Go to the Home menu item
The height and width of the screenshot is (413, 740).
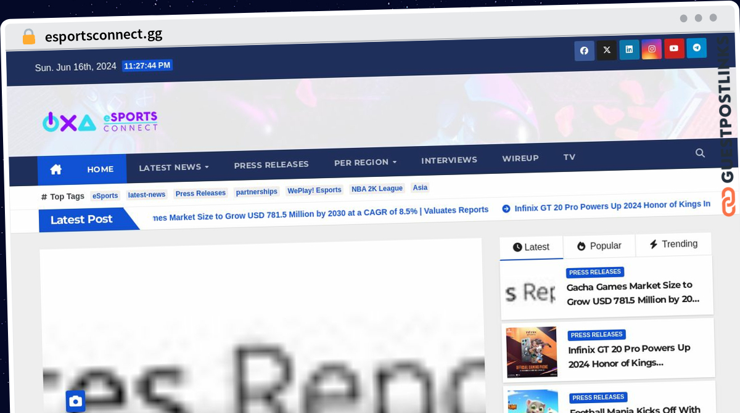101,169
